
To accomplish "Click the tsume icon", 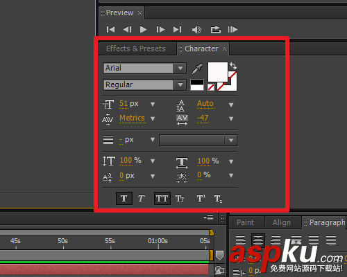I will [182, 177].
